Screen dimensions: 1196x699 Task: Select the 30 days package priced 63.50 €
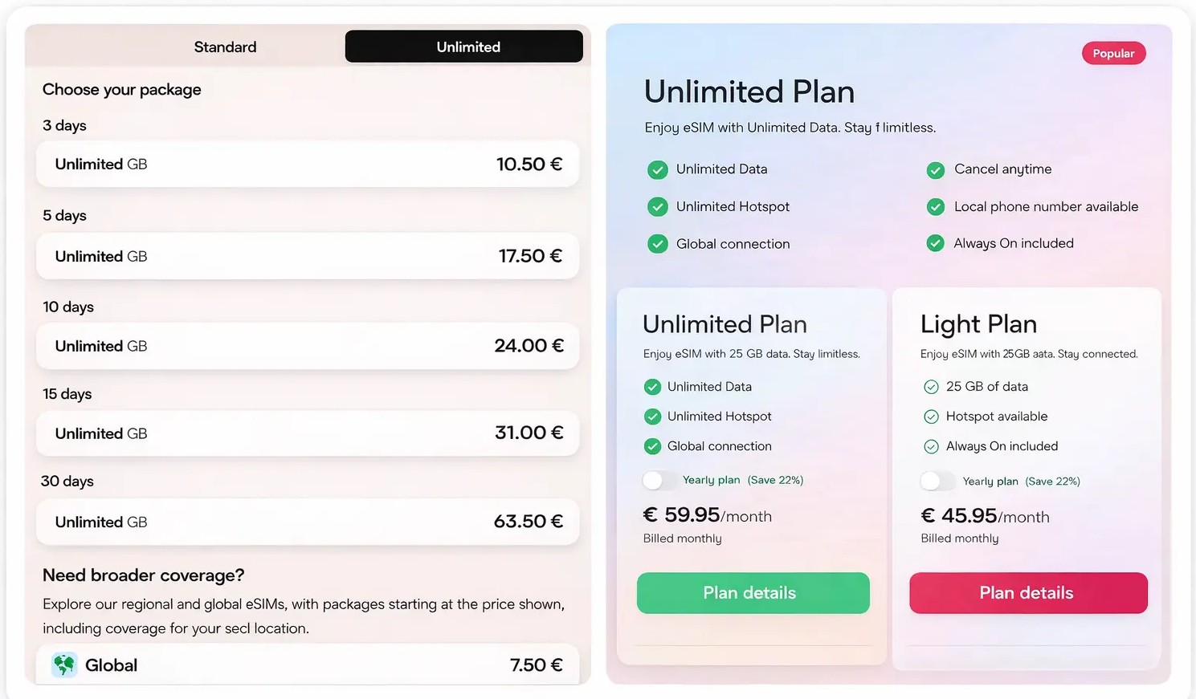tap(308, 522)
